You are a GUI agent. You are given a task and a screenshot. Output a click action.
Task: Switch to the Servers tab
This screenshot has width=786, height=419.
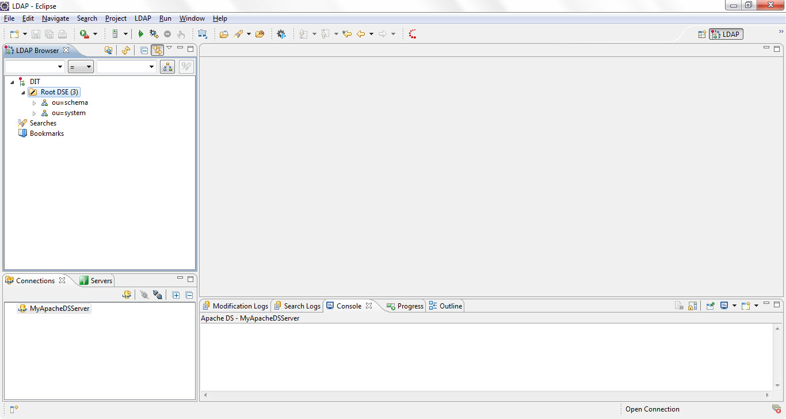96,280
